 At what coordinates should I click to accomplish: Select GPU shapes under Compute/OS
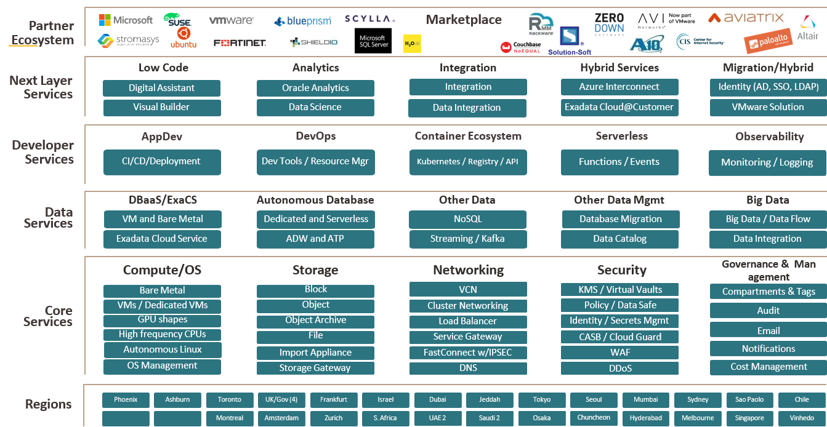pos(163,320)
